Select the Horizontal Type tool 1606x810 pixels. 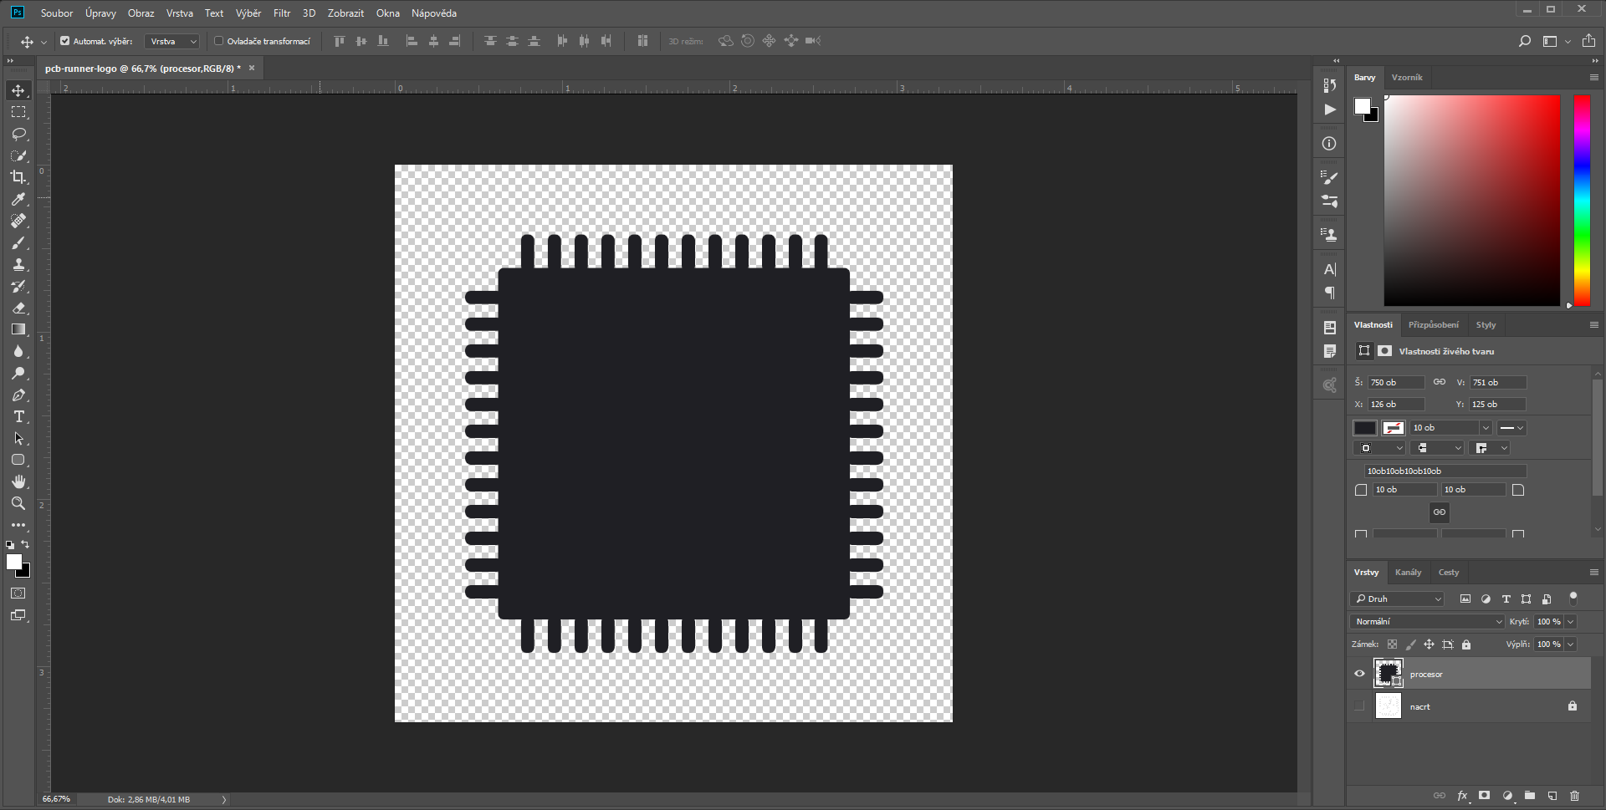(18, 417)
